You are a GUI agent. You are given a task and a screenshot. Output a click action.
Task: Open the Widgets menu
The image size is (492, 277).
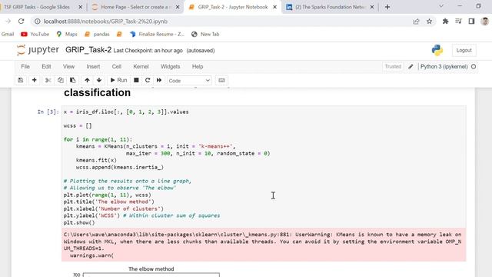(x=170, y=67)
